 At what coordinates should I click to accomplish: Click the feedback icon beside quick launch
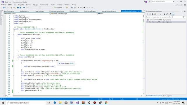(x=149, y=2)
